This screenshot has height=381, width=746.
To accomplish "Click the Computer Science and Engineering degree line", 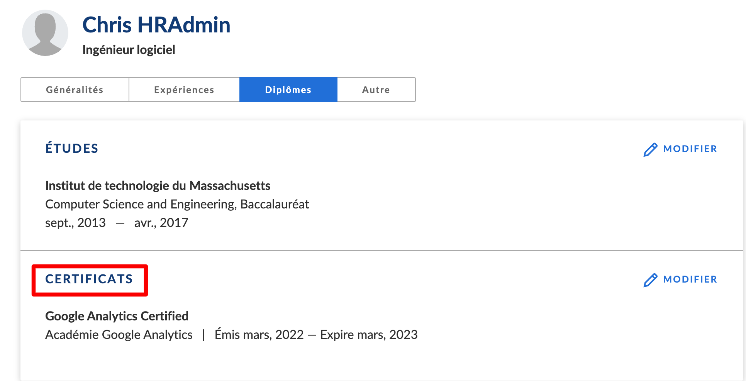I will pyautogui.click(x=177, y=204).
